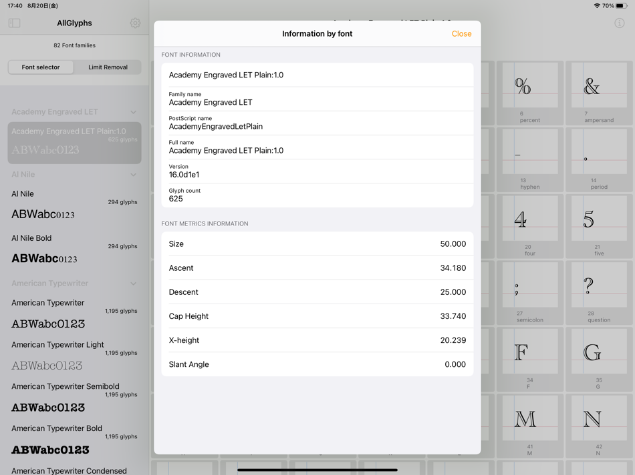Click the Size row showing 50.000
Screen dimensions: 635x475
click(317, 244)
